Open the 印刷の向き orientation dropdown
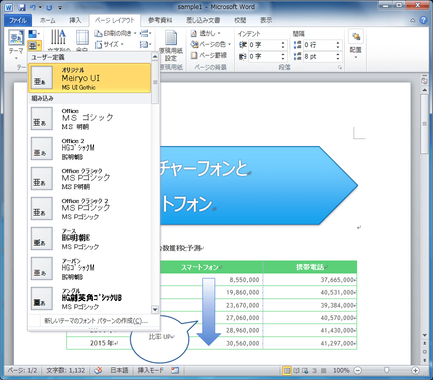The image size is (433, 380). 115,33
